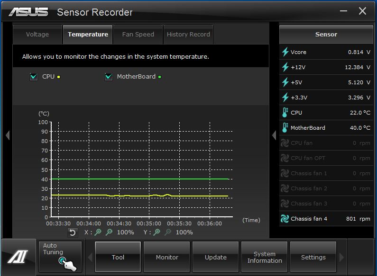377x276 pixels.
Task: Click the CPU fan OPT icon
Action: click(x=285, y=158)
